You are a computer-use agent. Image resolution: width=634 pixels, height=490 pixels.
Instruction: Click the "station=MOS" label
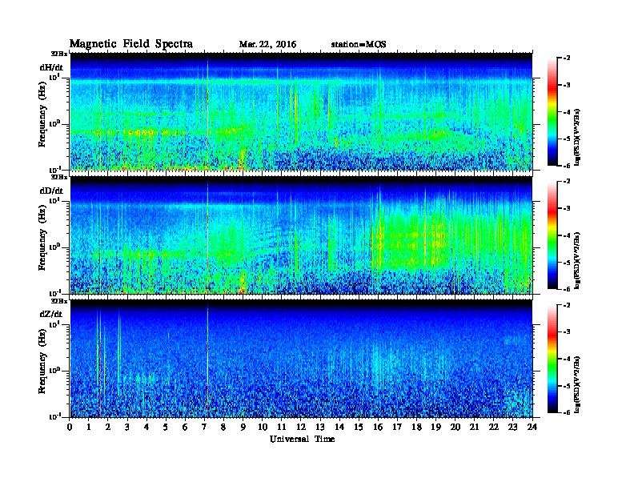(x=359, y=45)
